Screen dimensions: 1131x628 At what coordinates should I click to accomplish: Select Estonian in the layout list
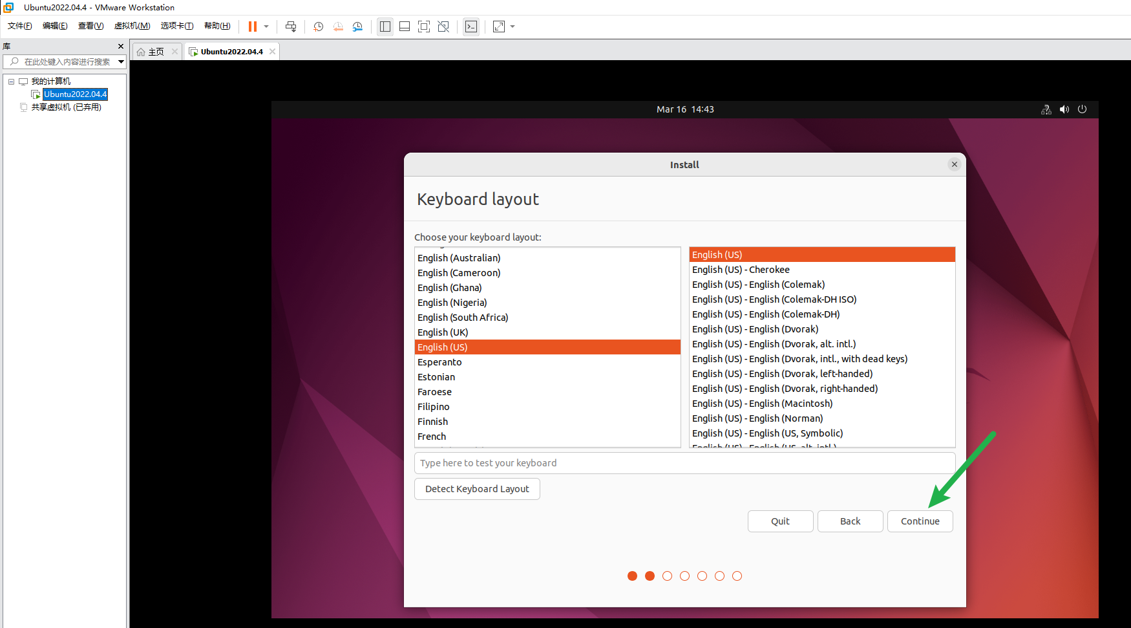tap(547, 377)
